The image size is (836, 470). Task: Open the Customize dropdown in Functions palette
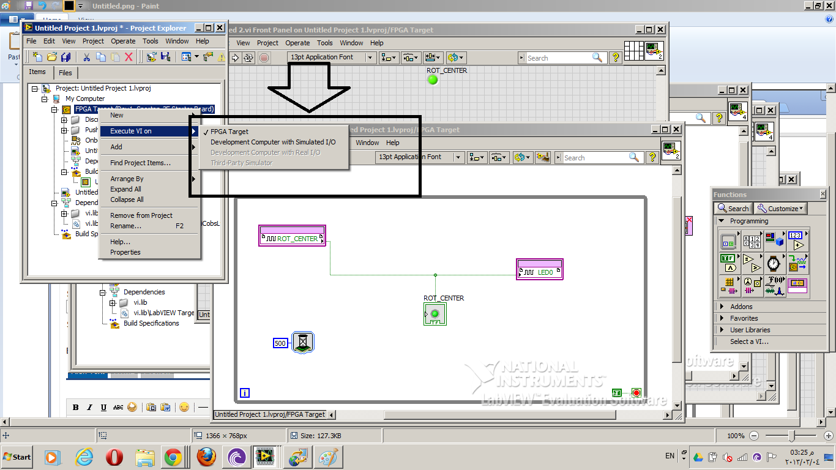click(x=781, y=208)
